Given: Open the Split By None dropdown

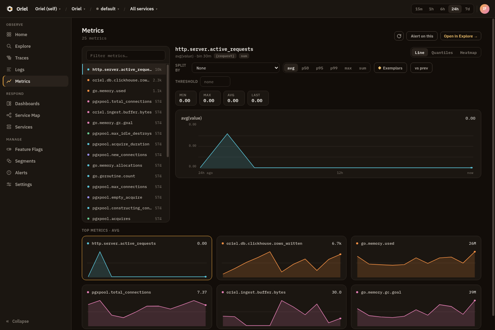Looking at the screenshot, I should [236, 68].
